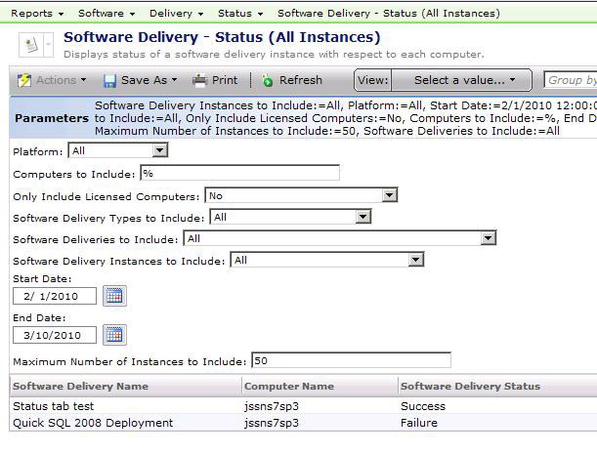Open the Reports breadcrumb menu

[x=37, y=14]
